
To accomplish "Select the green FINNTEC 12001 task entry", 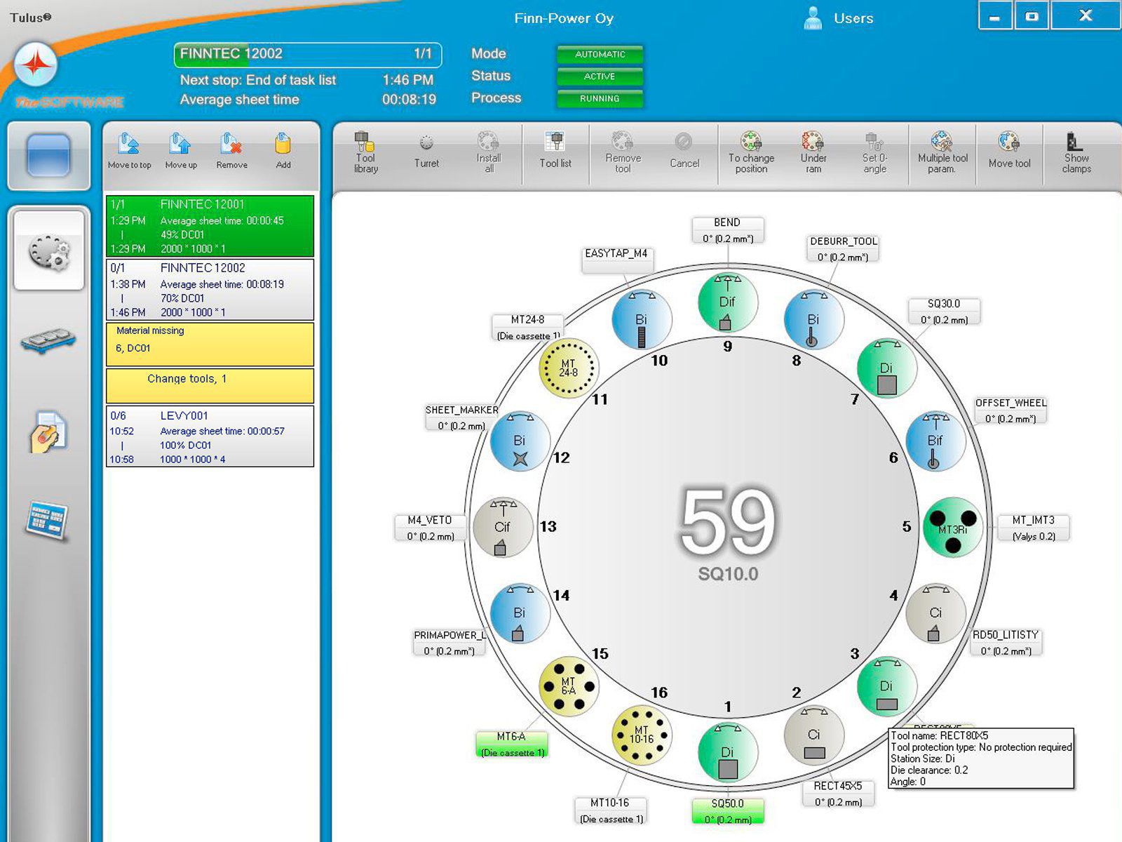I will pyautogui.click(x=208, y=225).
